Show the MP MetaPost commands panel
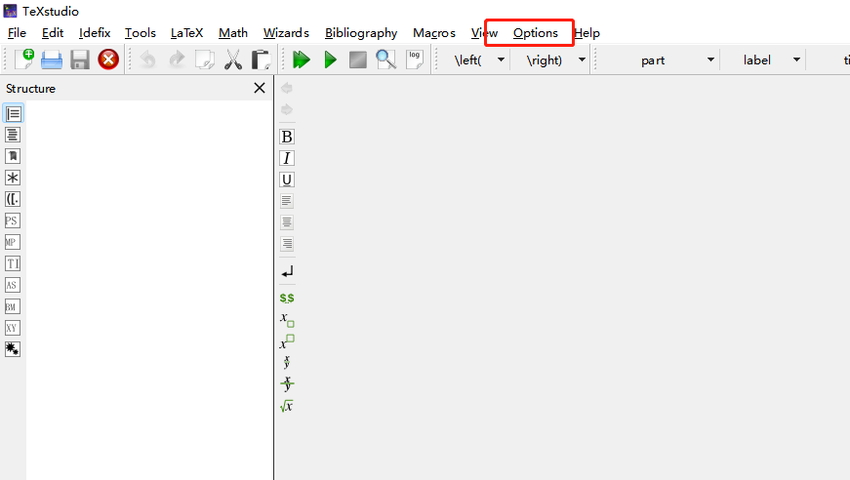Viewport: 850px width, 480px height. tap(13, 242)
